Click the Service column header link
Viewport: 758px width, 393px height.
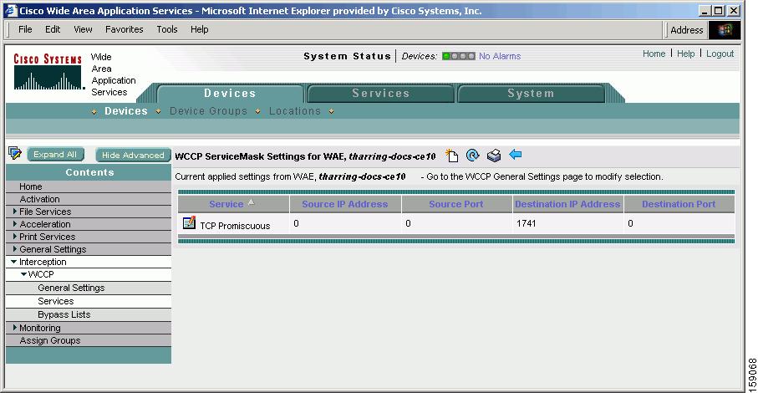tap(226, 204)
